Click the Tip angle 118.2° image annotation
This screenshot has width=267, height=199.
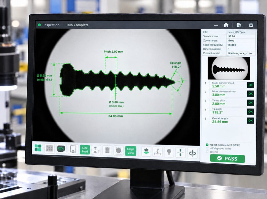click(176, 65)
